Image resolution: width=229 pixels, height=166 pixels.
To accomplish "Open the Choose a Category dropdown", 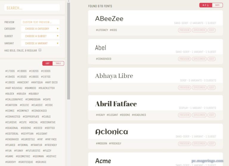I will (40, 29).
